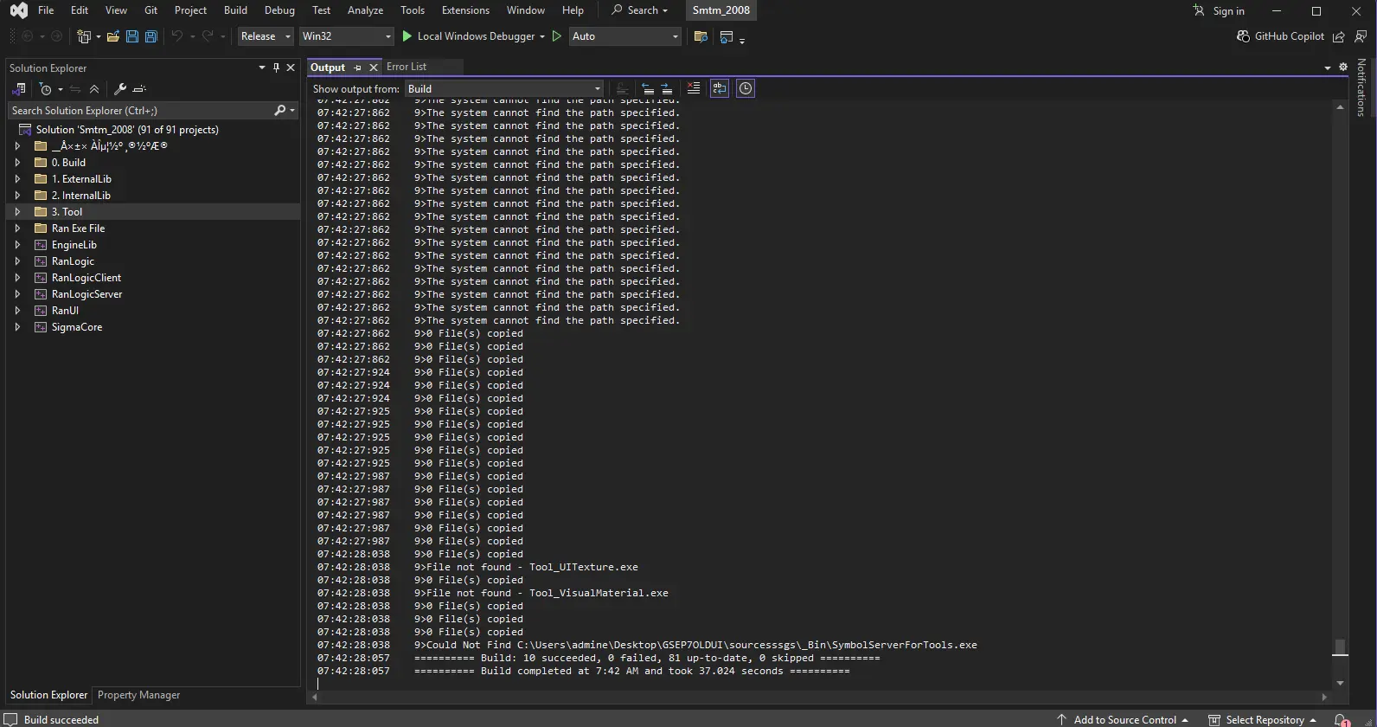Click the Output vertical scrollbar thumb

(x=1340, y=647)
